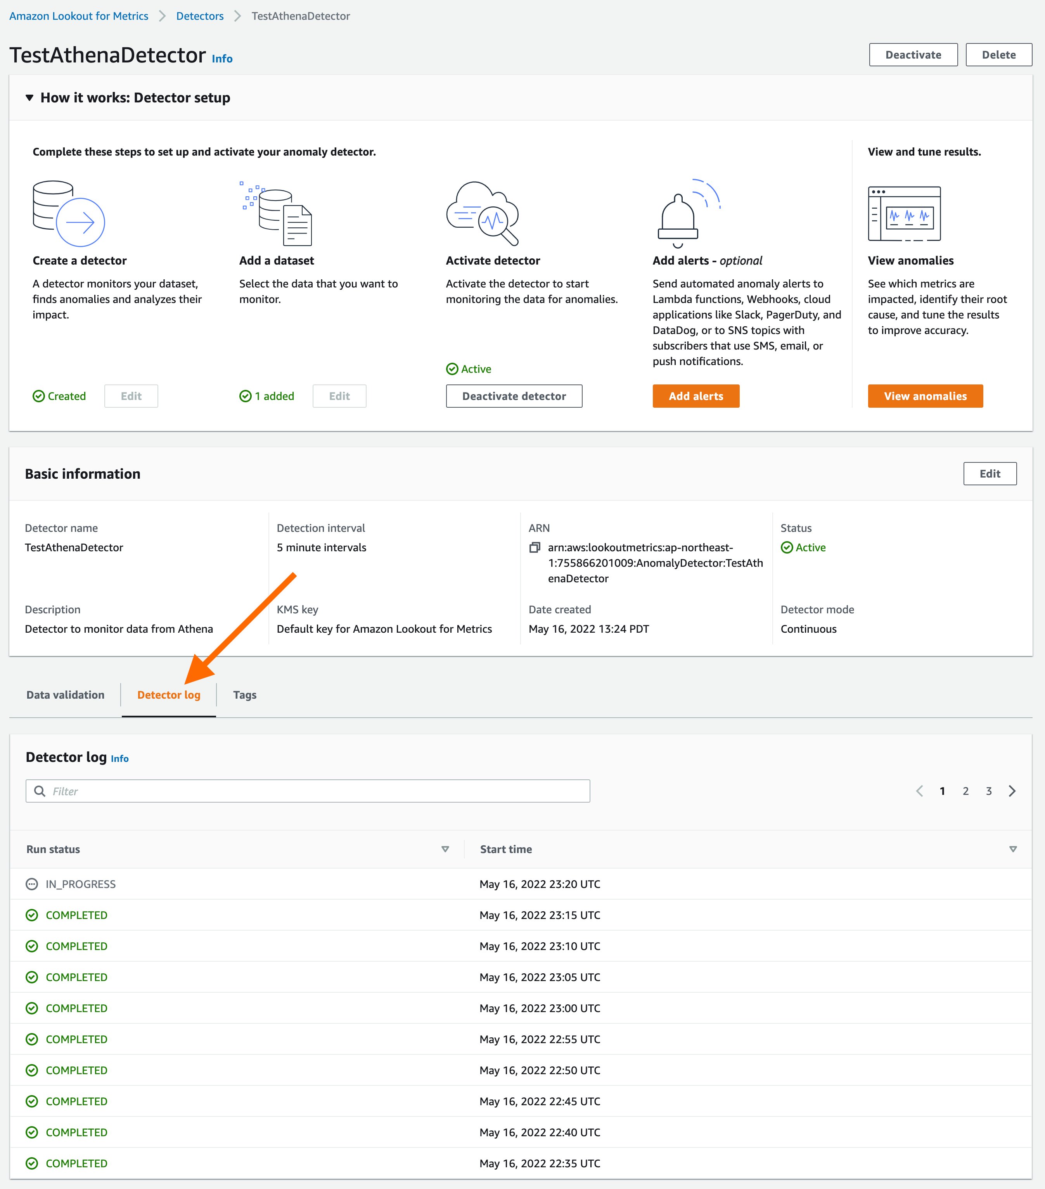The width and height of the screenshot is (1045, 1189).
Task: Click the filter search magnifier icon
Action: [40, 791]
